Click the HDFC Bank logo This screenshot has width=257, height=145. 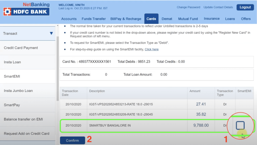(26, 11)
